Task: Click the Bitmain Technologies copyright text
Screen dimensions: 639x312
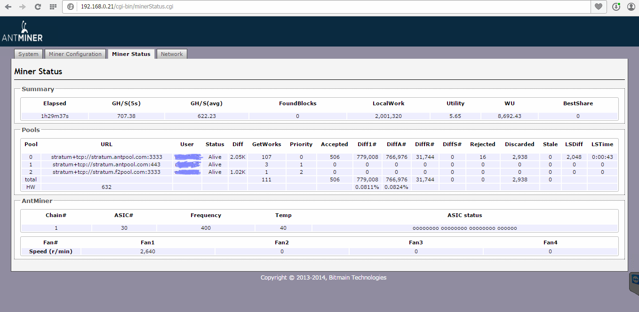Action: 324,278
